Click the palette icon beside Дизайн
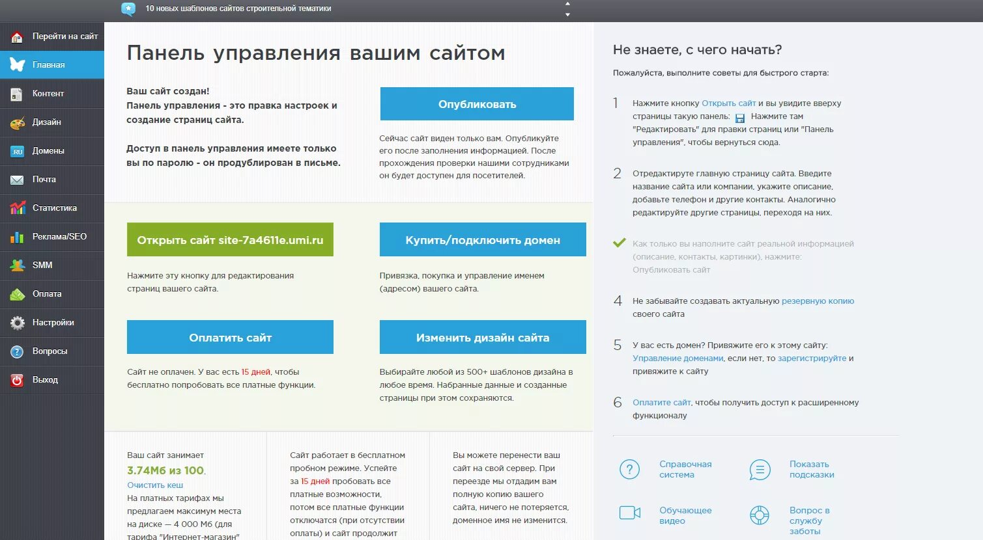Viewport: 983px width, 540px height. click(x=17, y=122)
